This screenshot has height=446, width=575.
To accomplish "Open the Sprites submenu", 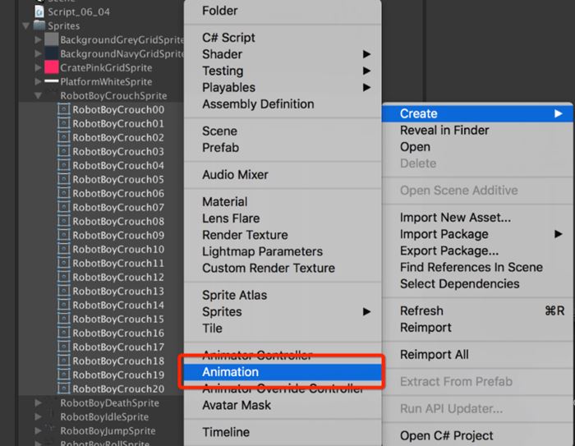I will click(x=222, y=312).
